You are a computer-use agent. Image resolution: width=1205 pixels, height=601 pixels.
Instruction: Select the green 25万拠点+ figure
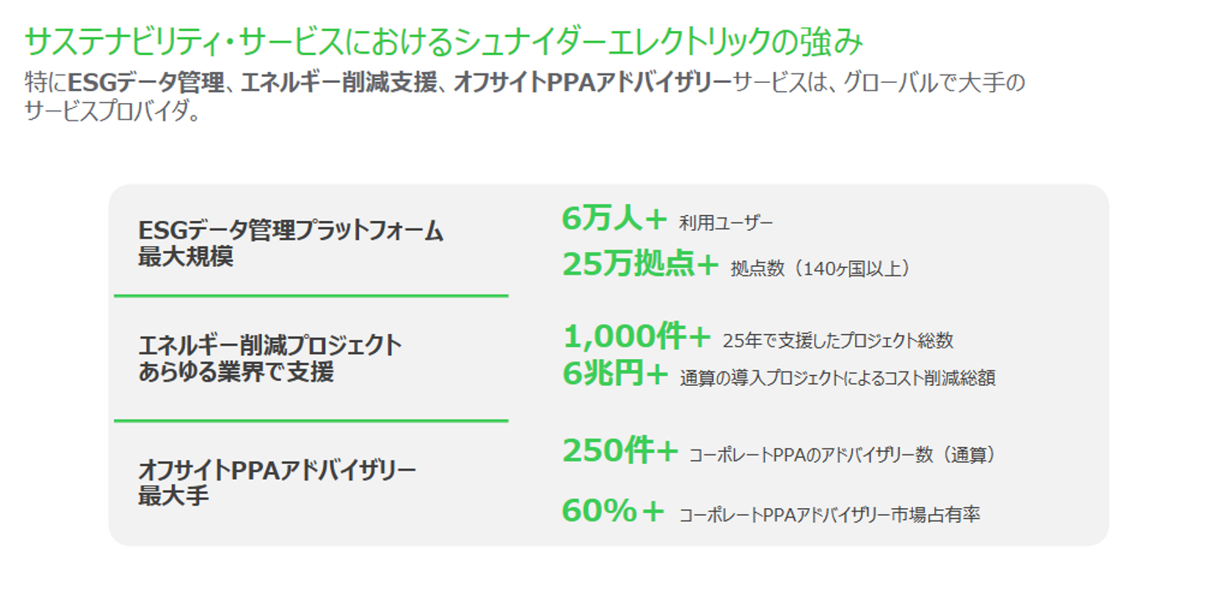[640, 265]
